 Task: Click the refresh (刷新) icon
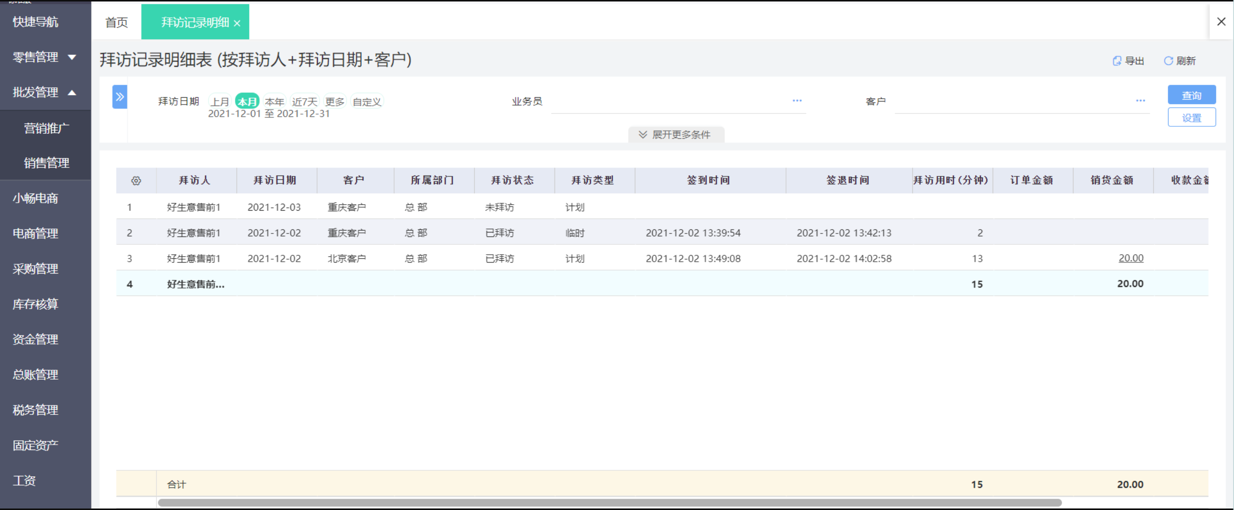click(1168, 61)
